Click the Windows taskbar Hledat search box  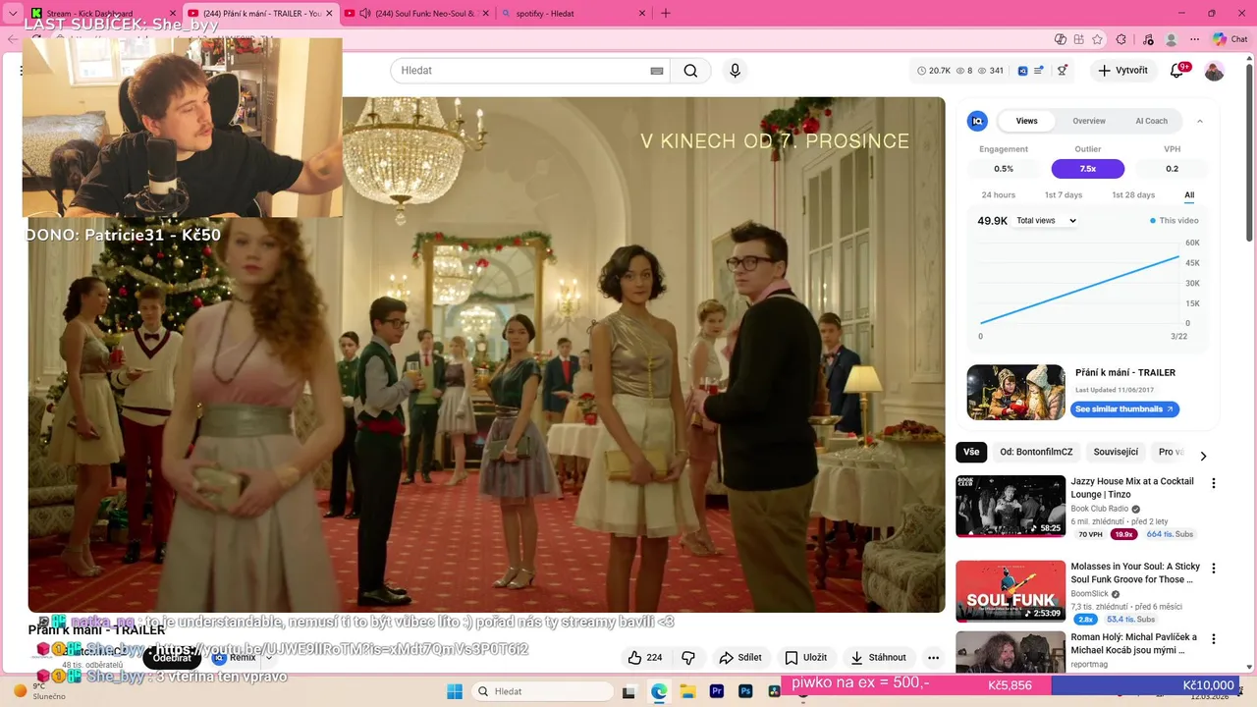pos(544,691)
